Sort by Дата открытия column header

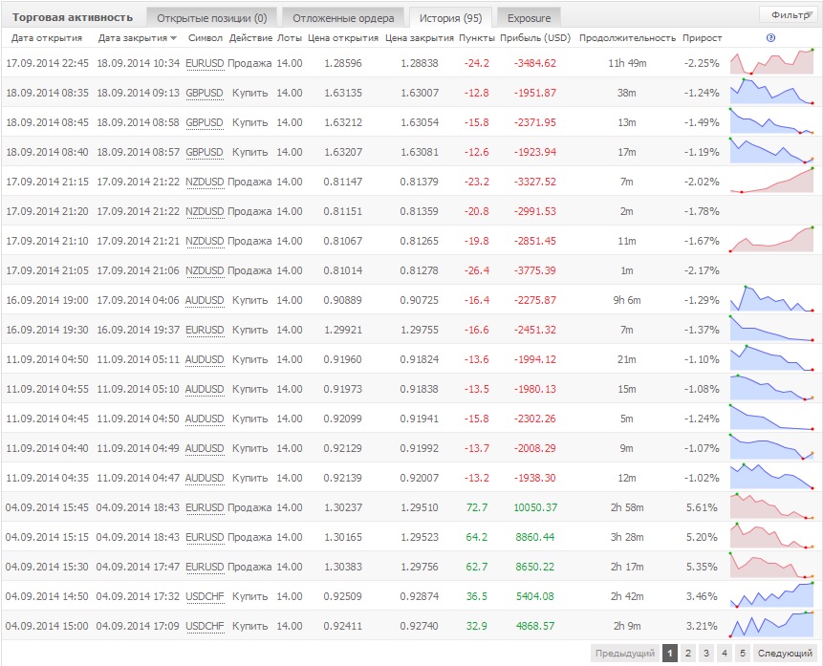(47, 38)
